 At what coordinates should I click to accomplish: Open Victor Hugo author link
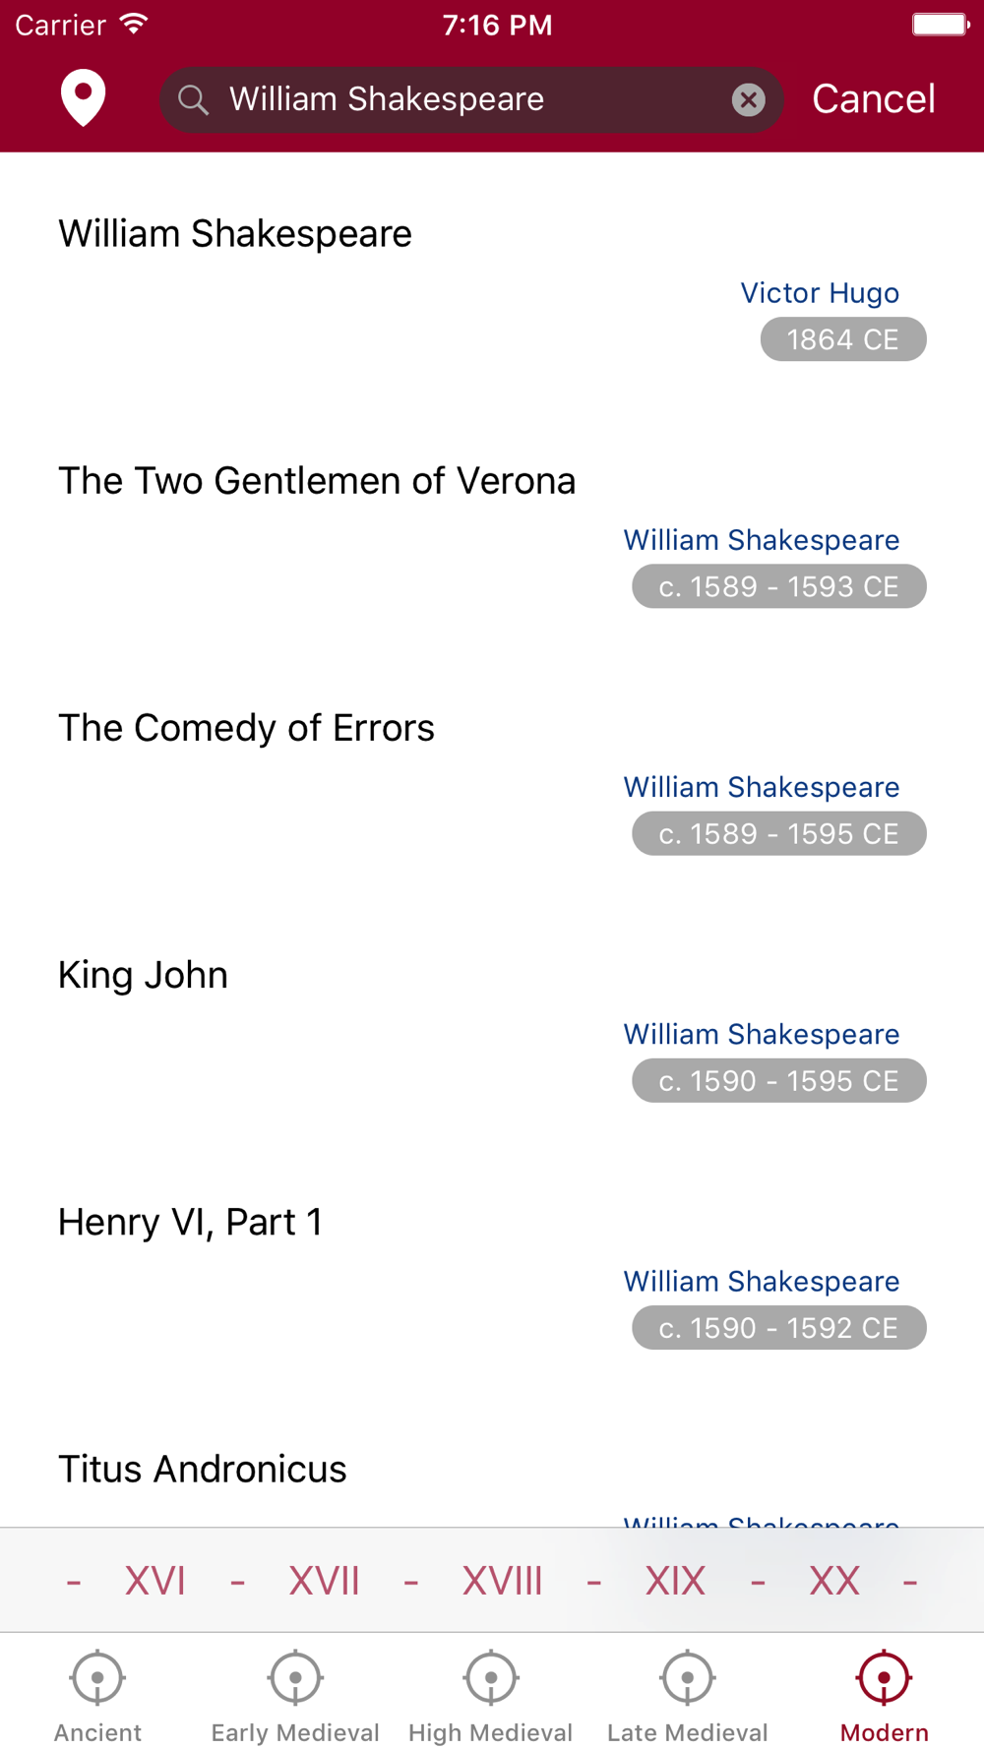820,293
